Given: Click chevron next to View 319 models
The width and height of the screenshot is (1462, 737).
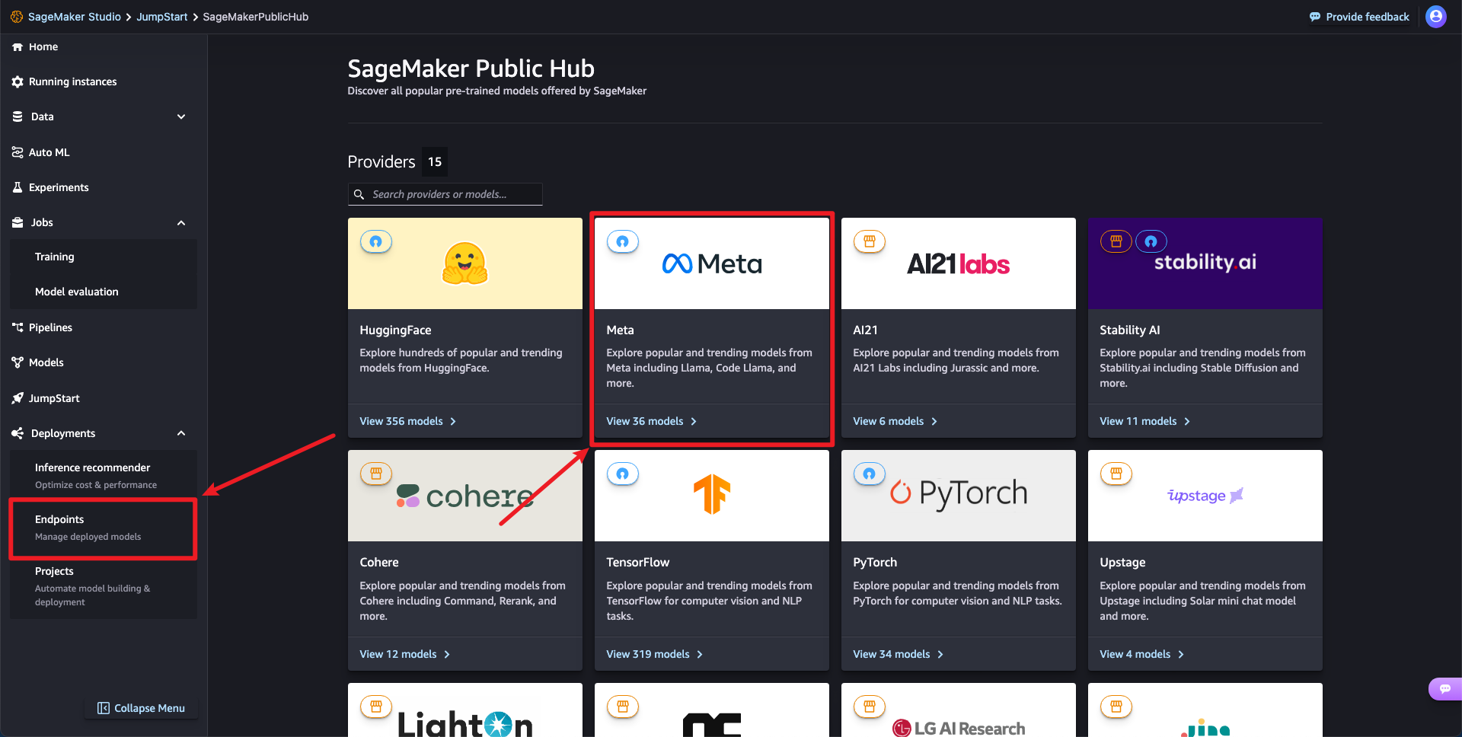Looking at the screenshot, I should (x=700, y=655).
